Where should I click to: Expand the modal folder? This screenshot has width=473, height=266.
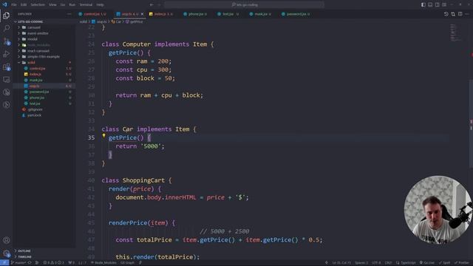coord(44,39)
